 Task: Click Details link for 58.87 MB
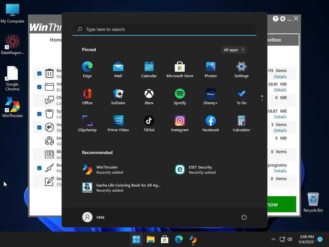pyautogui.click(x=280, y=117)
